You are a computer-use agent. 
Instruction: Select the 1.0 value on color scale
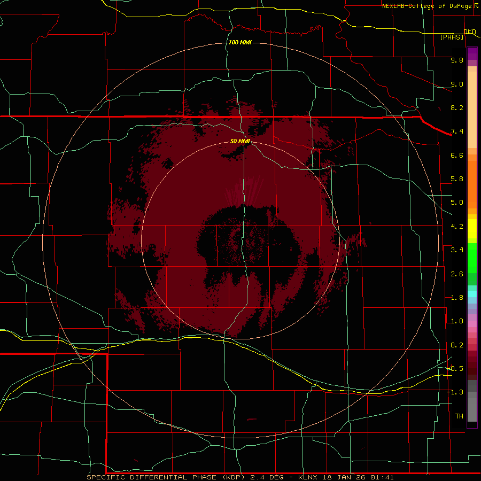457,321
